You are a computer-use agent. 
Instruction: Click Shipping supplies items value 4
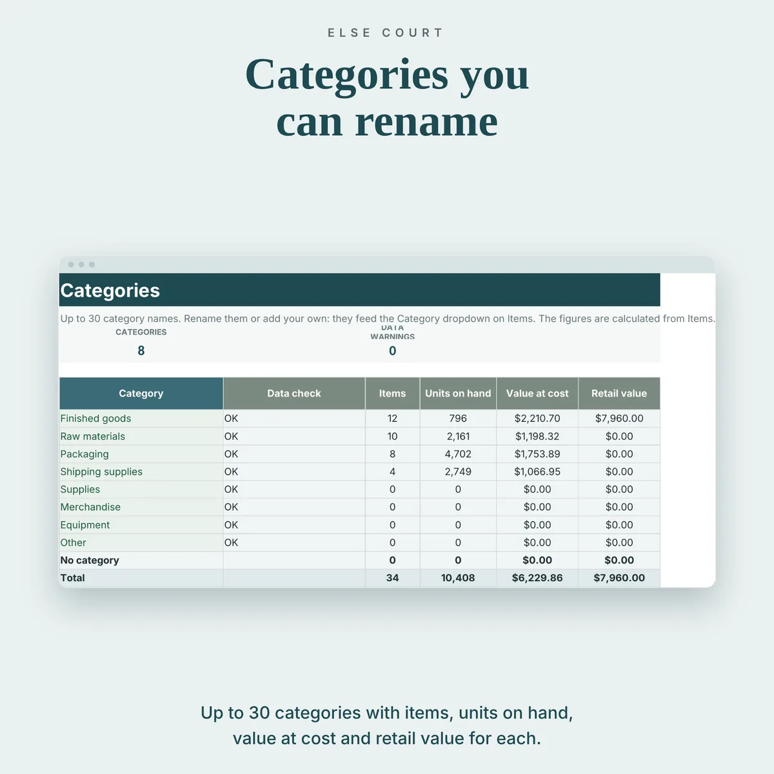point(392,472)
